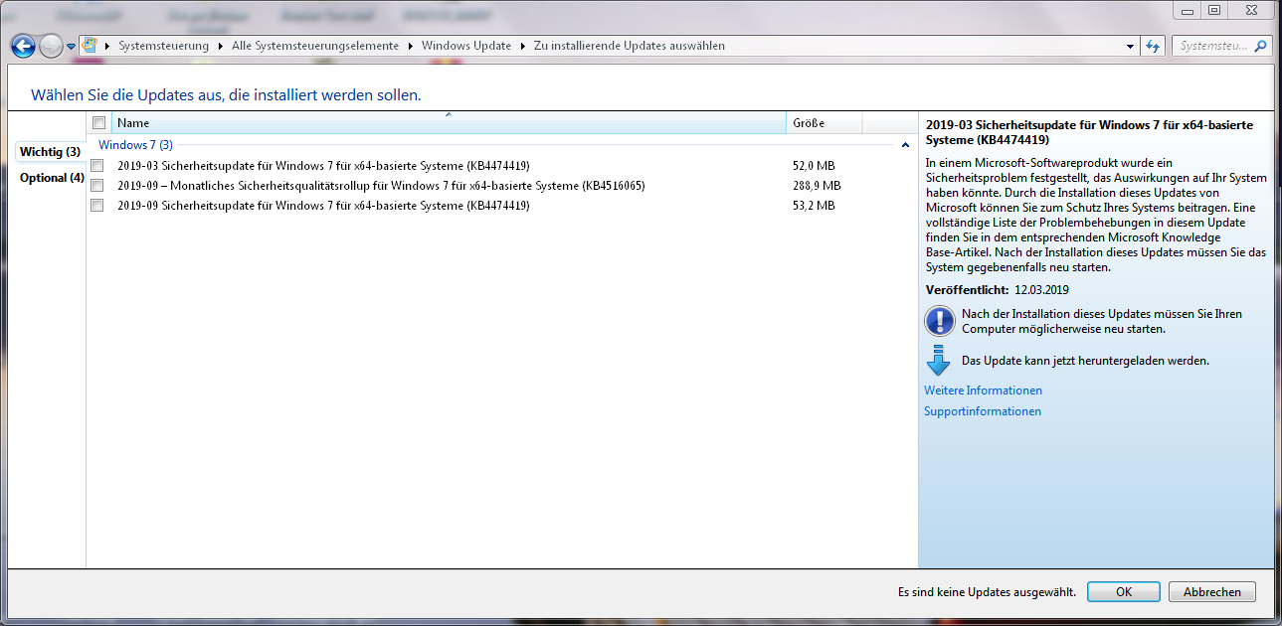Sort updates by Name column
1282x626 pixels.
(x=449, y=123)
